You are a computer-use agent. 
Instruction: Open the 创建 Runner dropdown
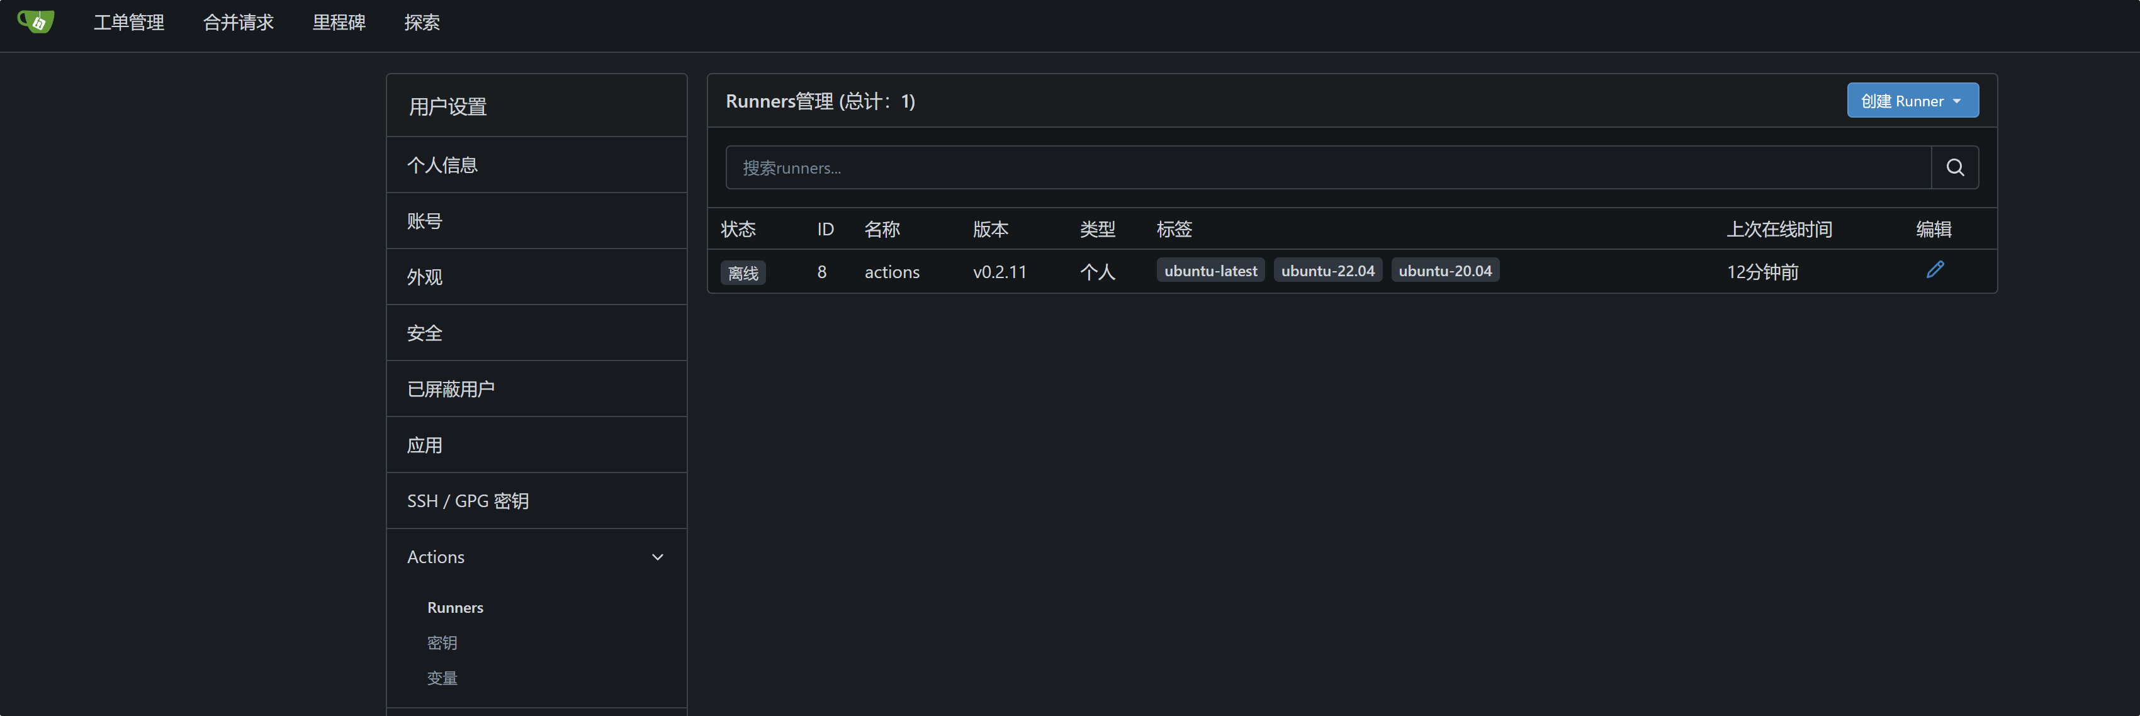tap(1912, 101)
